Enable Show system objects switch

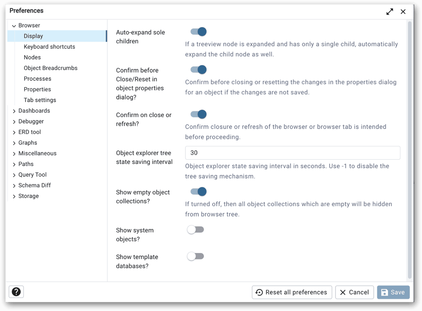(x=196, y=230)
